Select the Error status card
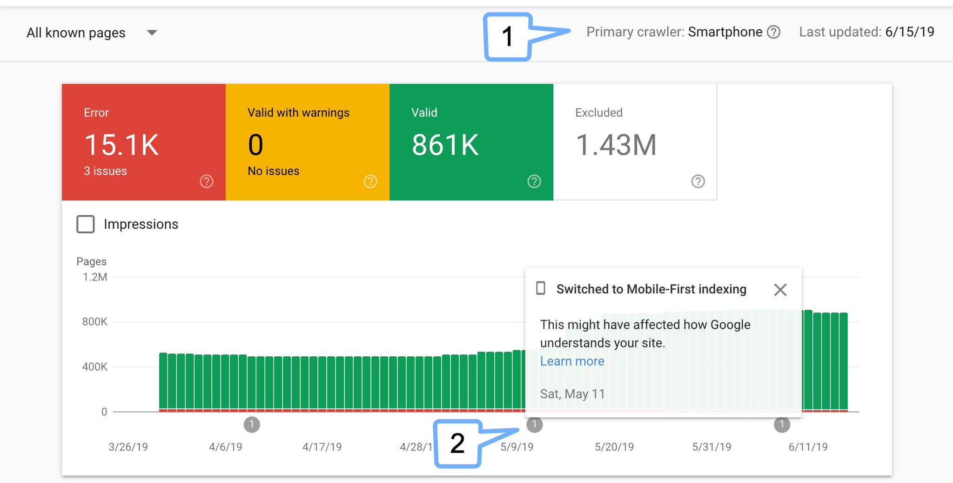The width and height of the screenshot is (953, 483). tap(143, 142)
